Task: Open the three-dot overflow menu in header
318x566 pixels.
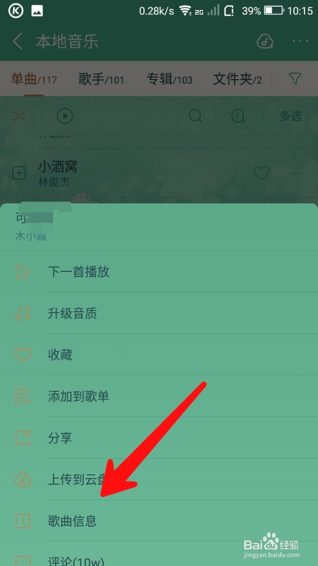Action: [300, 41]
